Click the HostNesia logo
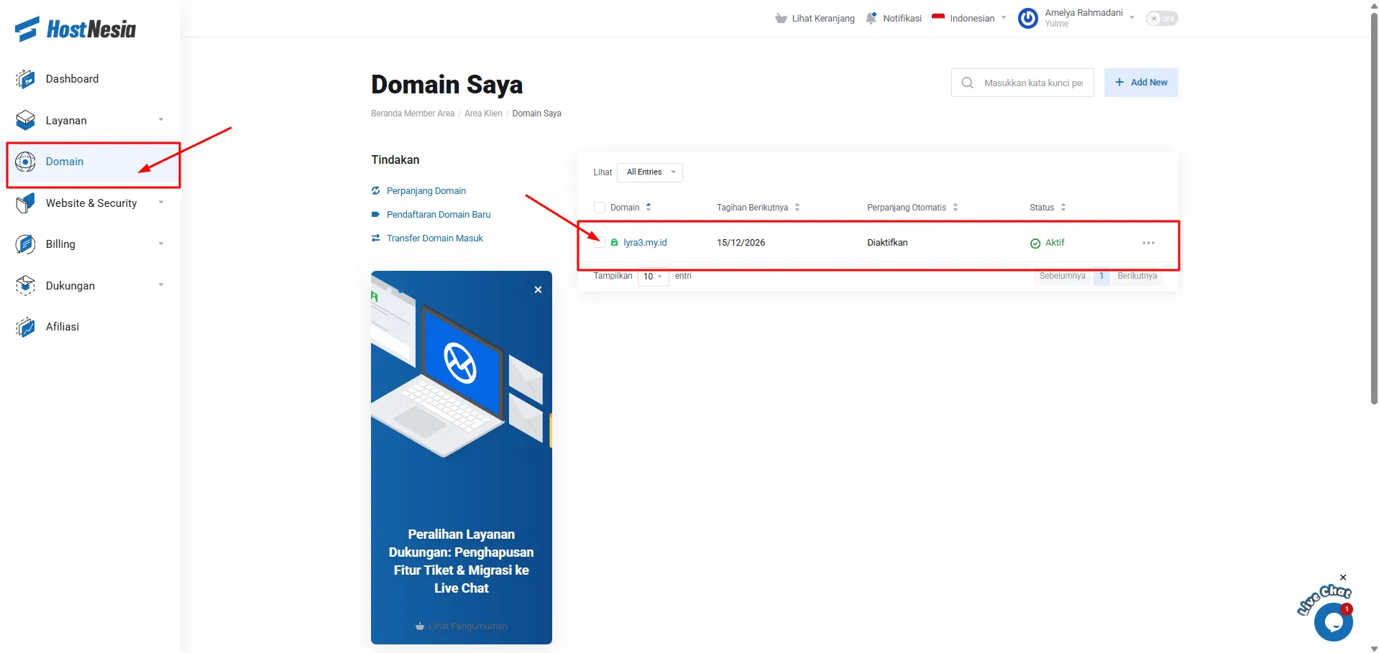The width and height of the screenshot is (1379, 653). (75, 29)
